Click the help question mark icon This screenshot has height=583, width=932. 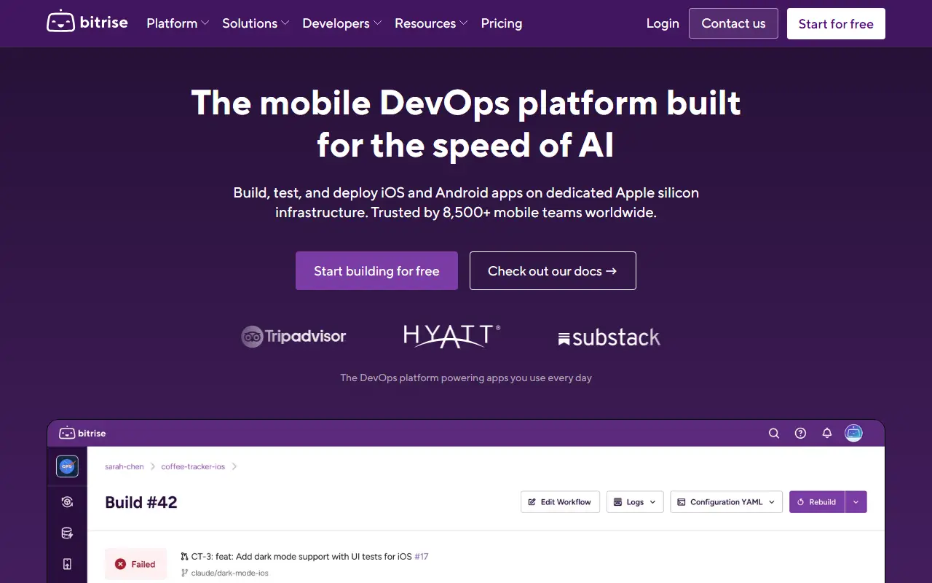coord(800,433)
